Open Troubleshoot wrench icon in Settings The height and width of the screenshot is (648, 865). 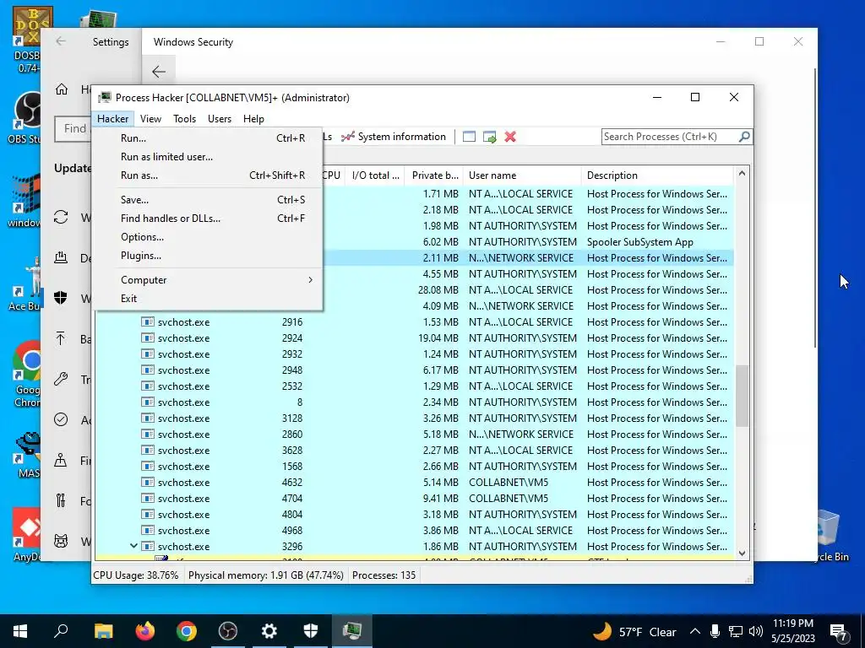pos(61,379)
